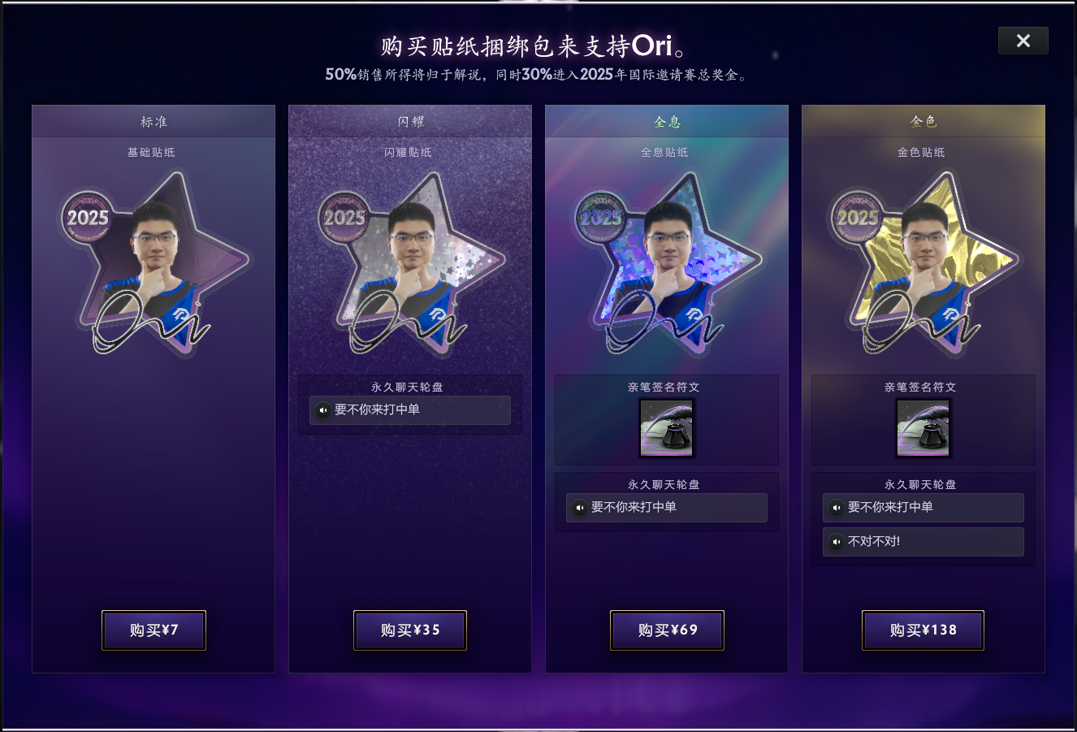Select the 金色 bundle header
This screenshot has height=732, width=1077.
tap(923, 121)
